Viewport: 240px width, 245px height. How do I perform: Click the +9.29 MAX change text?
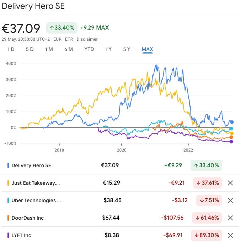click(95, 28)
